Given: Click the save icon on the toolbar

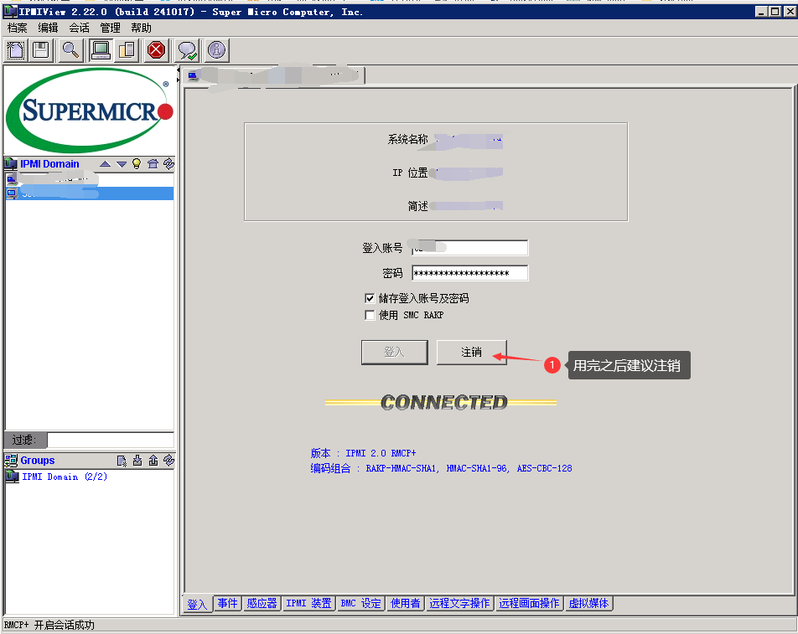Looking at the screenshot, I should click(40, 50).
